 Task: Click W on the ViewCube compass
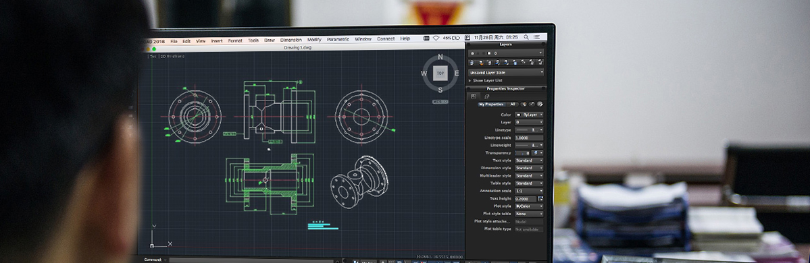tap(424, 74)
